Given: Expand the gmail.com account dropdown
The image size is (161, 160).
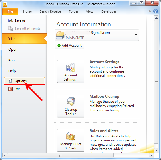Looking at the screenshot, I should click(x=136, y=35).
